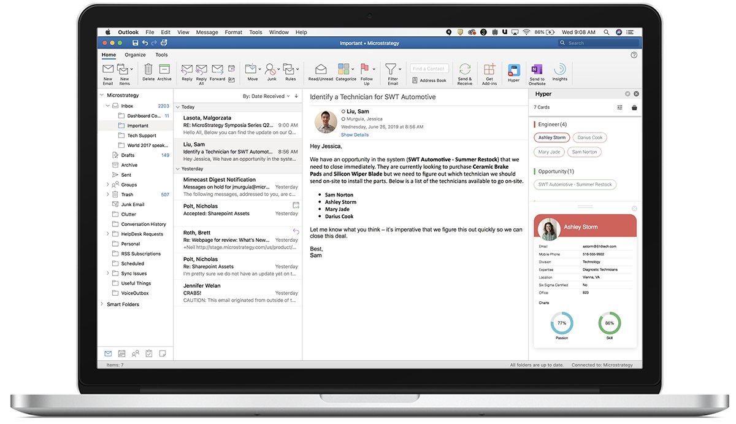Open the Address Book
This screenshot has height=424, width=736.
[429, 80]
